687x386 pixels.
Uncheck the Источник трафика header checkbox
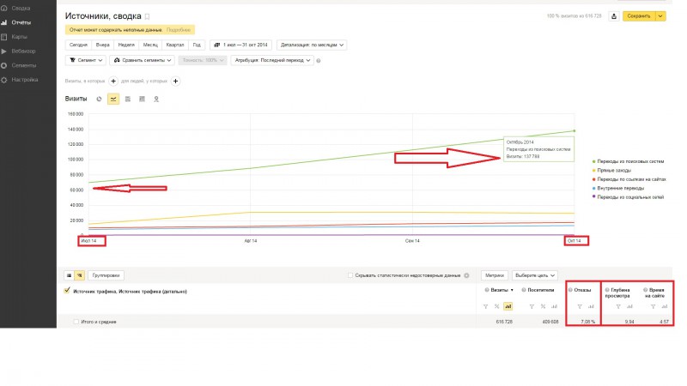(x=67, y=291)
